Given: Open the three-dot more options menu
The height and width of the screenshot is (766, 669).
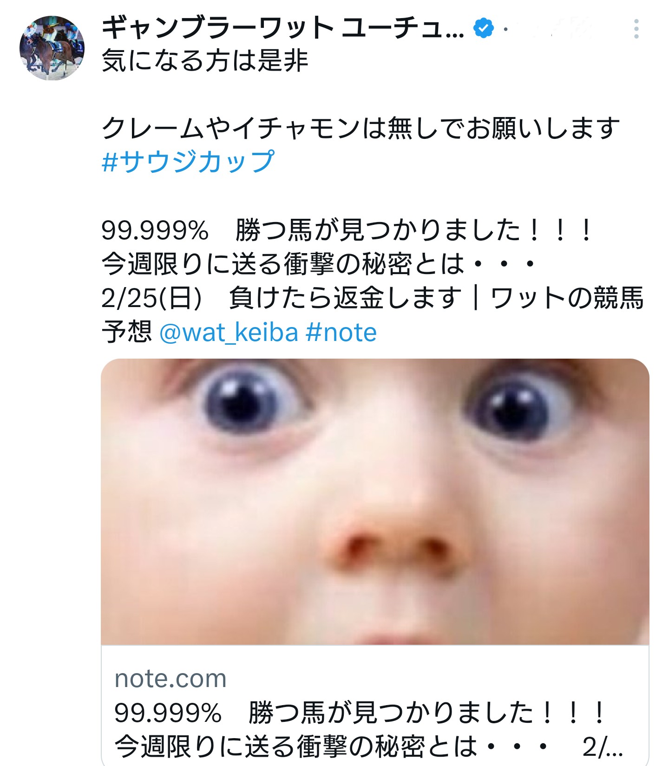Looking at the screenshot, I should coord(636,29).
